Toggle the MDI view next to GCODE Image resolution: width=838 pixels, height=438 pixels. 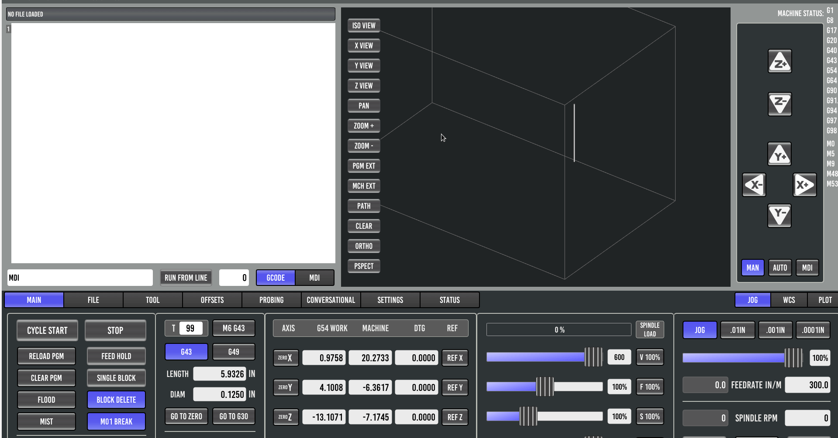(x=314, y=278)
